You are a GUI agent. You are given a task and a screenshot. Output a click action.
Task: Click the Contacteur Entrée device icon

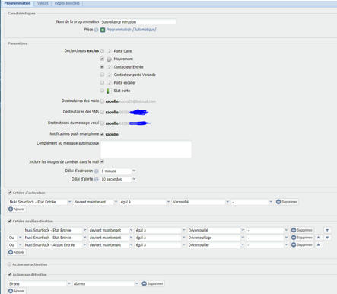click(109, 67)
